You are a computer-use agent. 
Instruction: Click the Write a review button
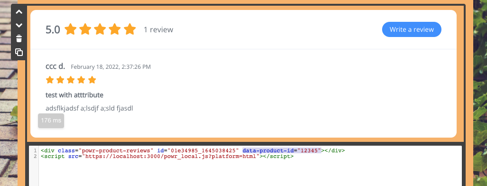pyautogui.click(x=412, y=29)
